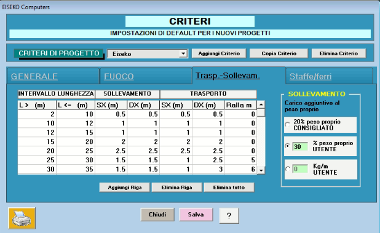
Task: Click Trasporto DX cell 3 in last row
Action: (208, 169)
